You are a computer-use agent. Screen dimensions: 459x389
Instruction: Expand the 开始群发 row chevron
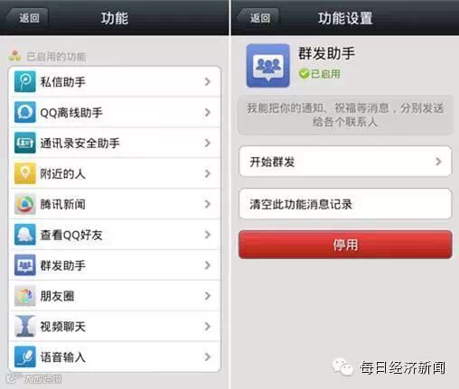coord(438,162)
